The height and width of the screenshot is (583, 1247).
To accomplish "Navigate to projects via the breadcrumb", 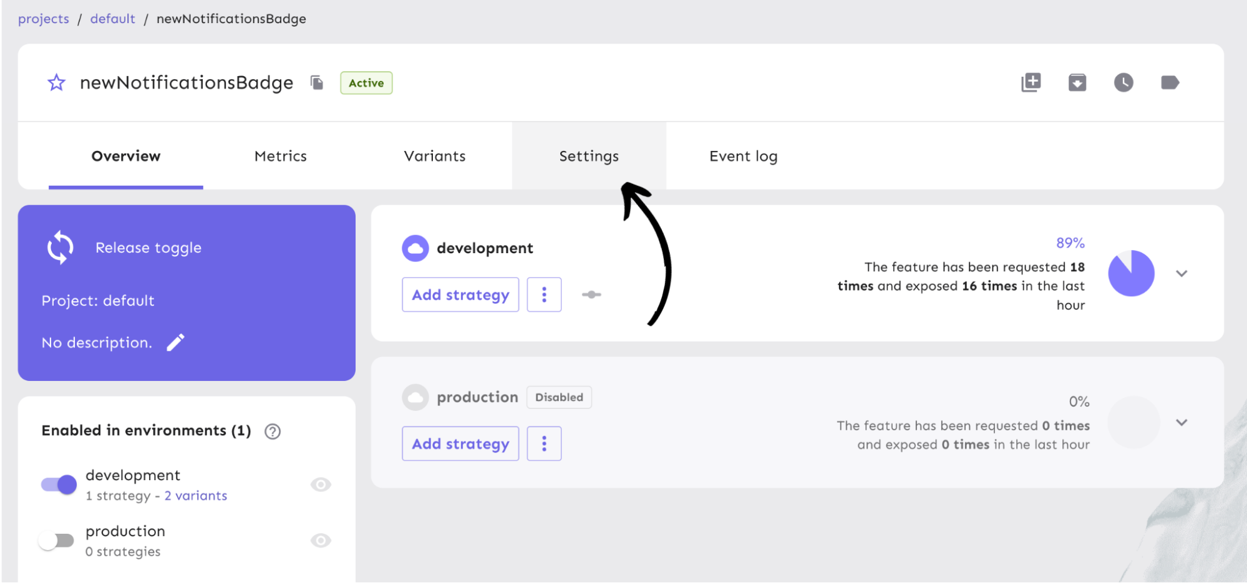I will [x=43, y=18].
